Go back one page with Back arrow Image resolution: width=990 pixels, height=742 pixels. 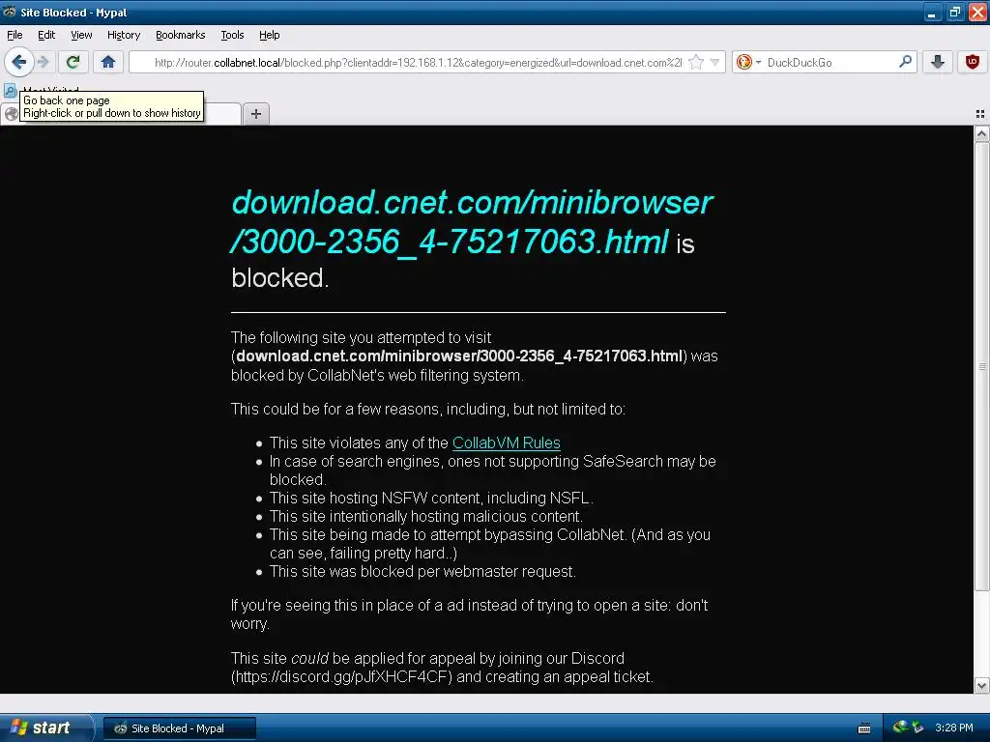[19, 62]
